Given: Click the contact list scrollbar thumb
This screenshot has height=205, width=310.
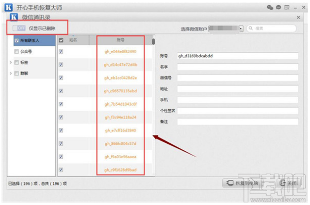Looking at the screenshot, I should [x=153, y=42].
